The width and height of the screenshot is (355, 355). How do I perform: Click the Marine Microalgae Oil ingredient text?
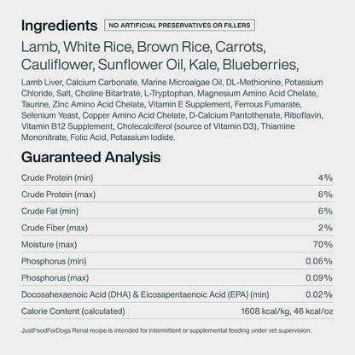coord(182,82)
